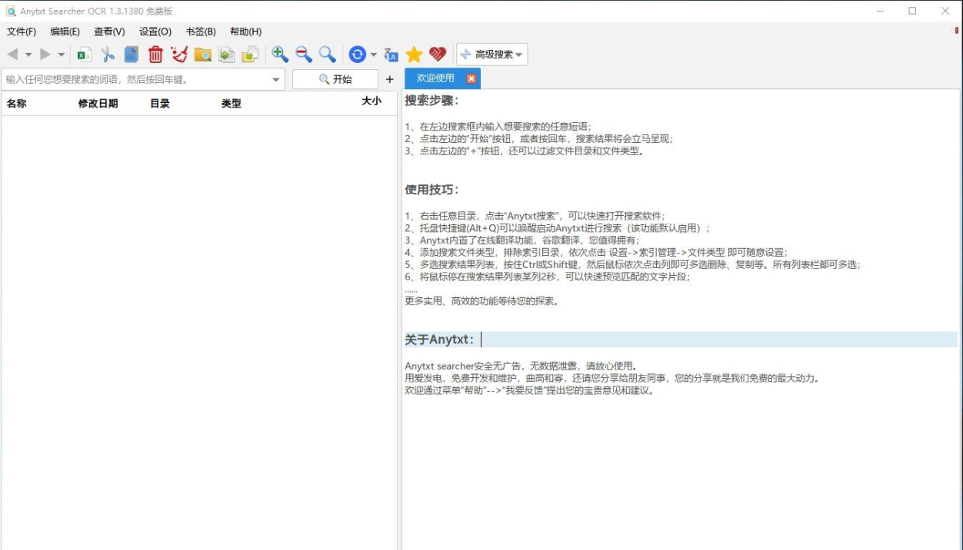The image size is (963, 550).
Task: Click the 搜索步骤 heading text
Action: [432, 101]
